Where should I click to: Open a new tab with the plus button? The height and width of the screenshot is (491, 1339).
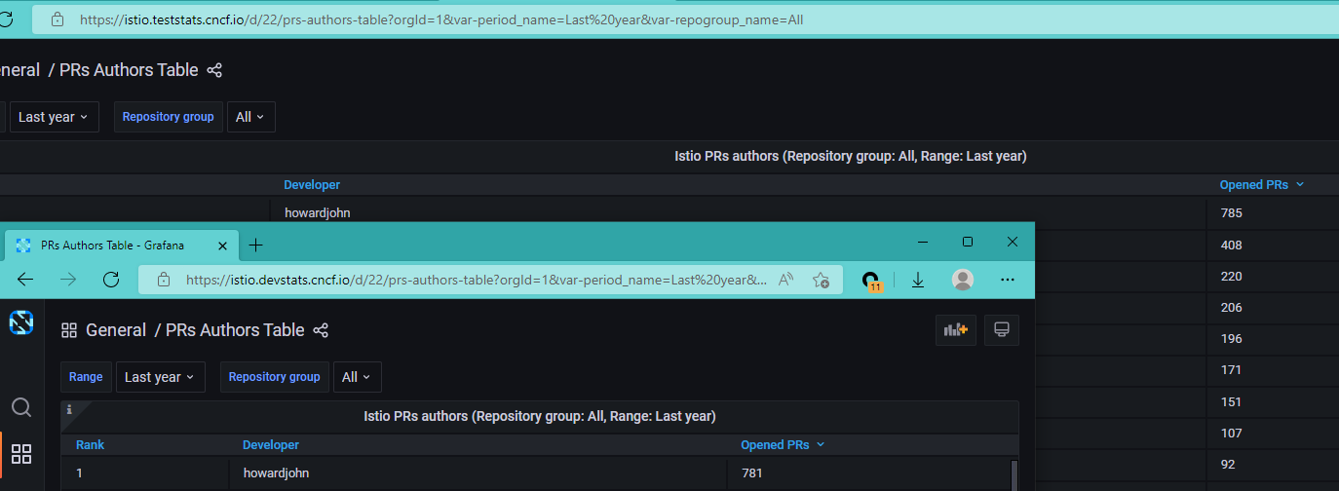tap(256, 245)
